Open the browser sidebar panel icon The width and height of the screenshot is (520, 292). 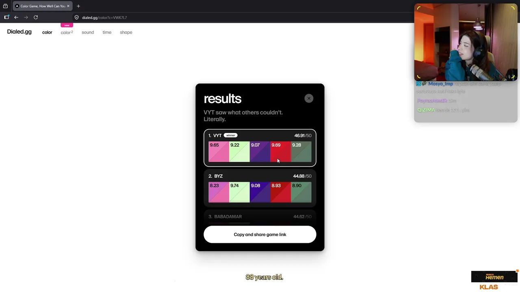(x=6, y=17)
